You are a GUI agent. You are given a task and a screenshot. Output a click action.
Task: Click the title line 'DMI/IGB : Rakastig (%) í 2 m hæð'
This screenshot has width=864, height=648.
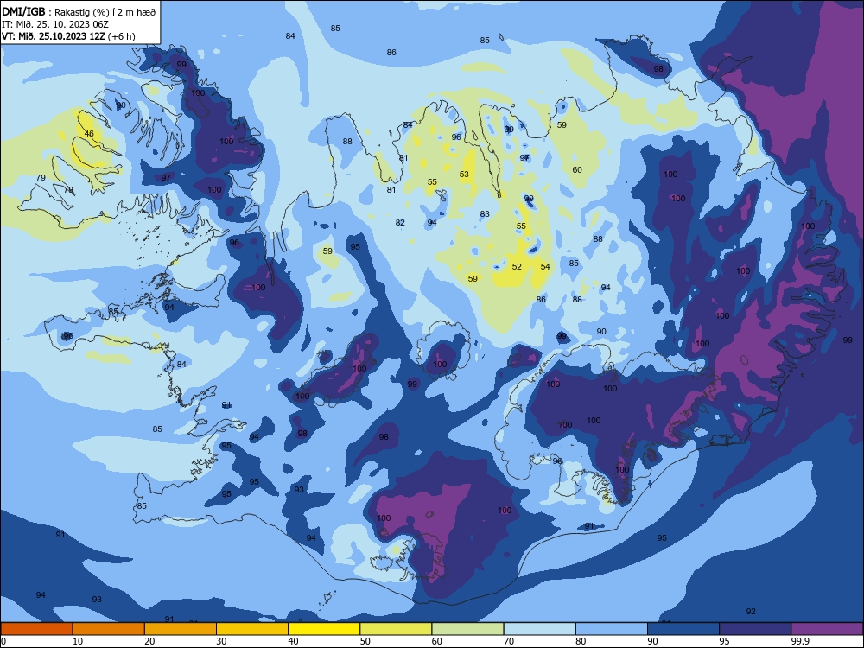(79, 11)
